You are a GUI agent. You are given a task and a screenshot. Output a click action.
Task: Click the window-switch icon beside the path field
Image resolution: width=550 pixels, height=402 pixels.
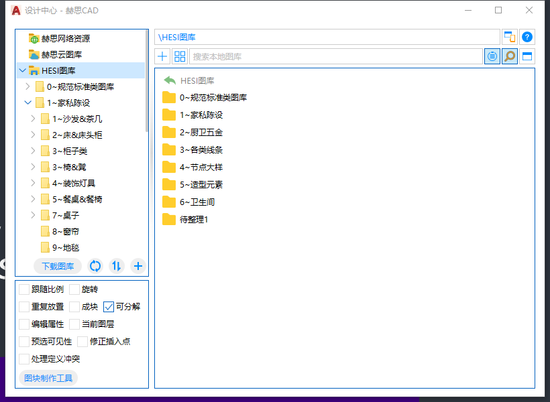coord(509,37)
